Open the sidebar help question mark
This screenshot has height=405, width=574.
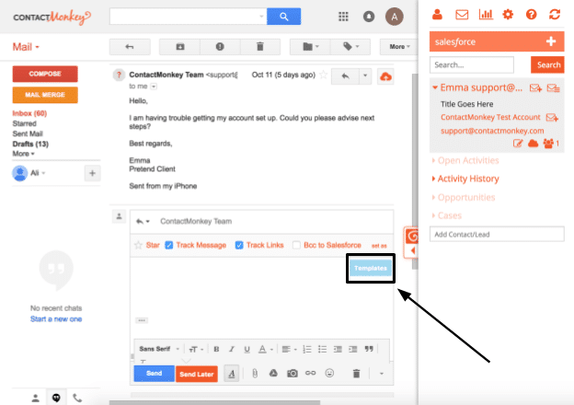click(x=531, y=15)
